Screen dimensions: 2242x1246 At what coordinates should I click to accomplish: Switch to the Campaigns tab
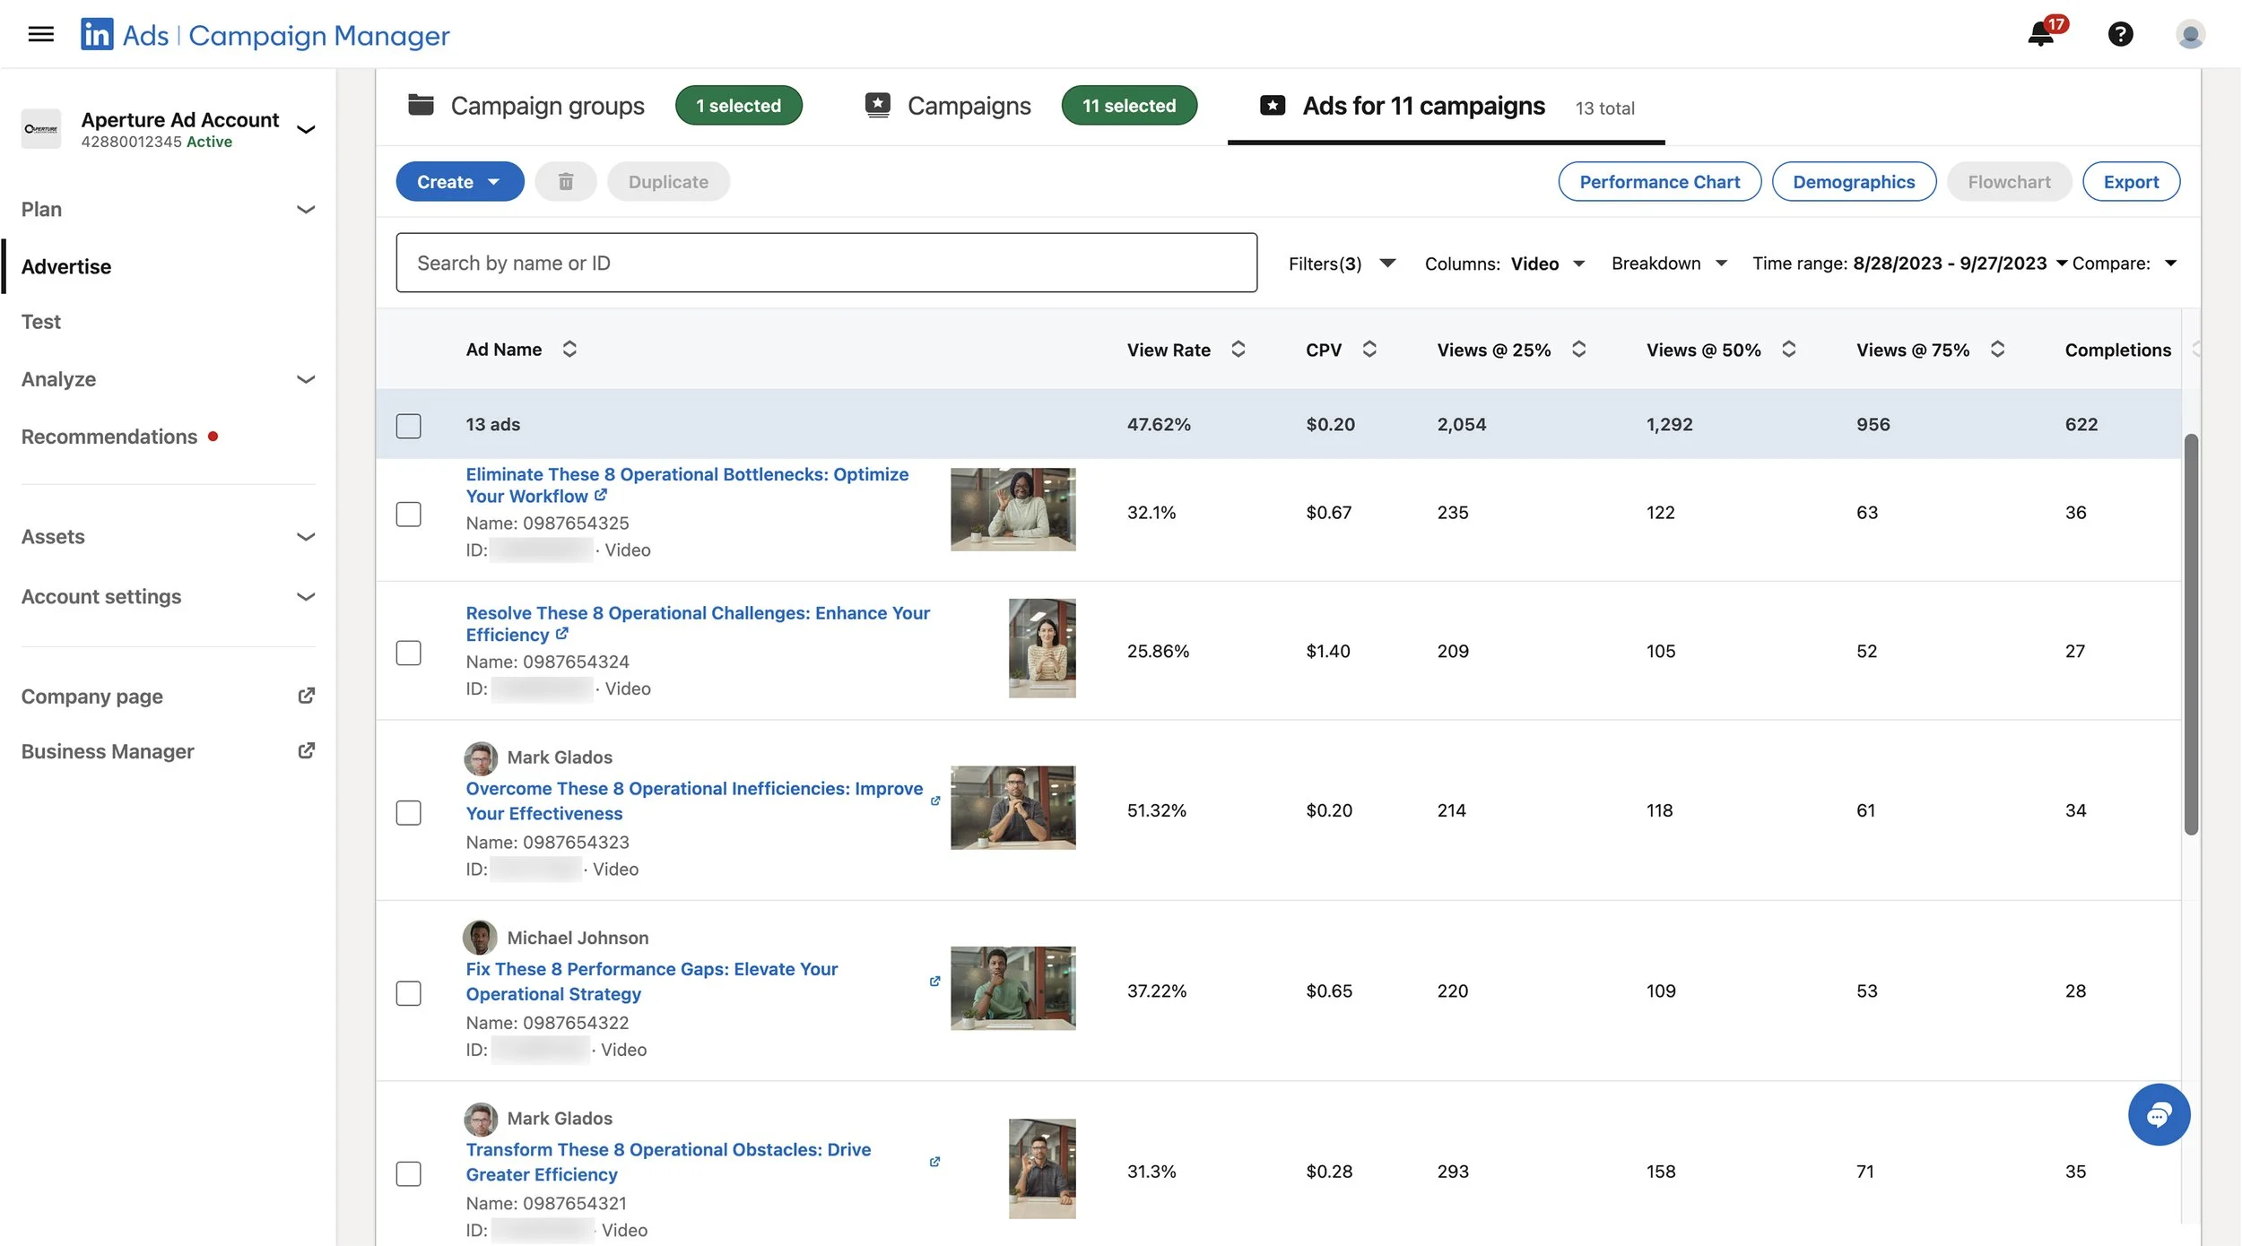tap(969, 106)
